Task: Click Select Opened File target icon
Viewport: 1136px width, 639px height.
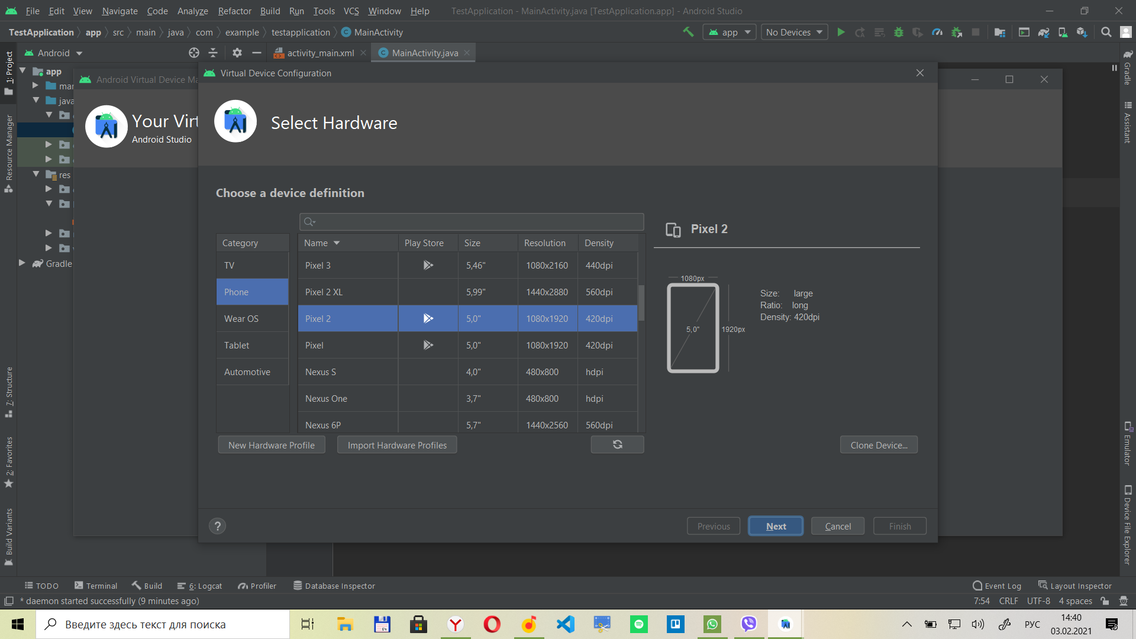Action: pyautogui.click(x=194, y=53)
